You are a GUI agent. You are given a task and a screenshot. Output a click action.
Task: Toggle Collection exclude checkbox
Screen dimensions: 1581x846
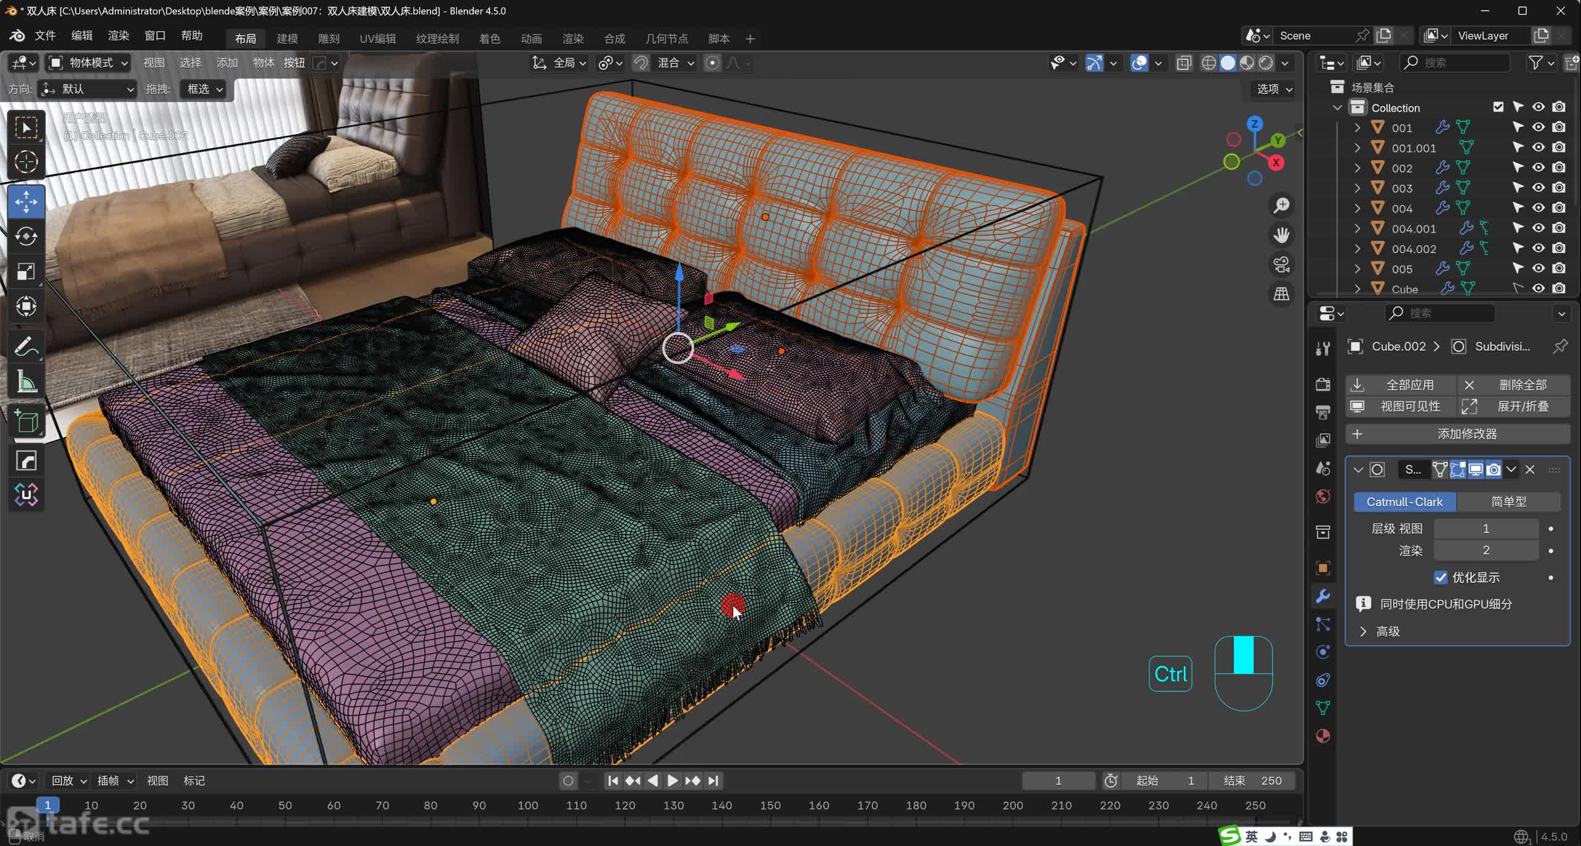pyautogui.click(x=1498, y=107)
